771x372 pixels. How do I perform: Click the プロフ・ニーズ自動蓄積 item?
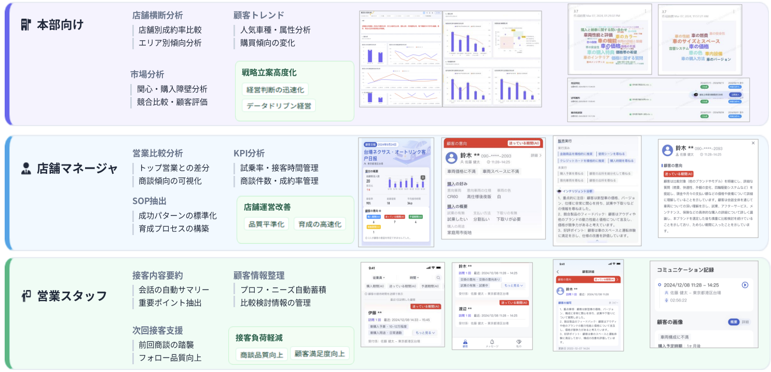tap(283, 290)
